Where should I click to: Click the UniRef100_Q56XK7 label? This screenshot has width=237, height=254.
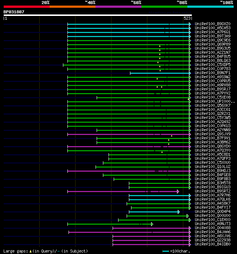213,106
